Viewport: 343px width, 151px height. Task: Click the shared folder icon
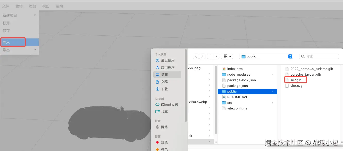click(158, 112)
